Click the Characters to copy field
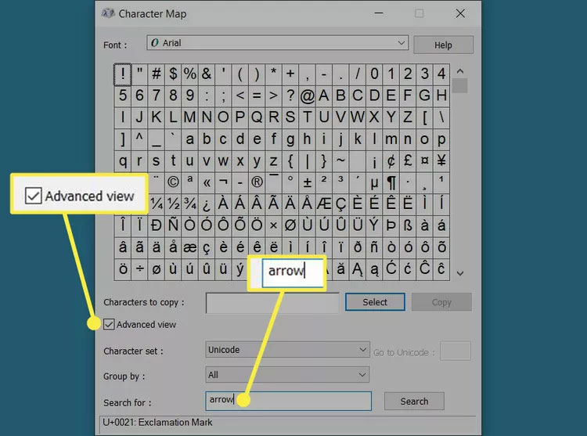Screen dimensions: 587x436 [272, 303]
